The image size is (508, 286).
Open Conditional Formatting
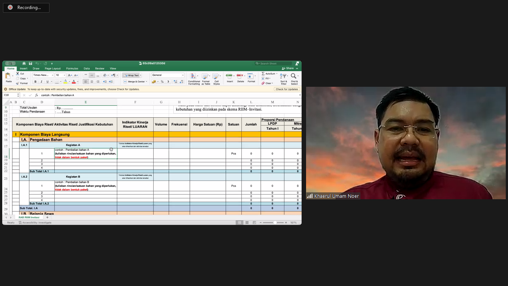point(194,79)
